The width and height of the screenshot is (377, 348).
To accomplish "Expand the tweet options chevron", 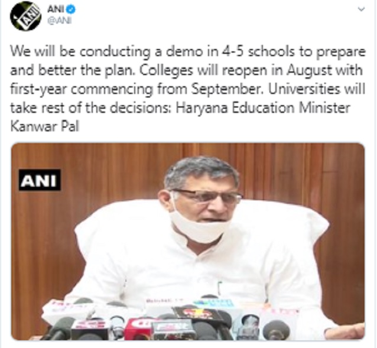I will tap(361, 9).
